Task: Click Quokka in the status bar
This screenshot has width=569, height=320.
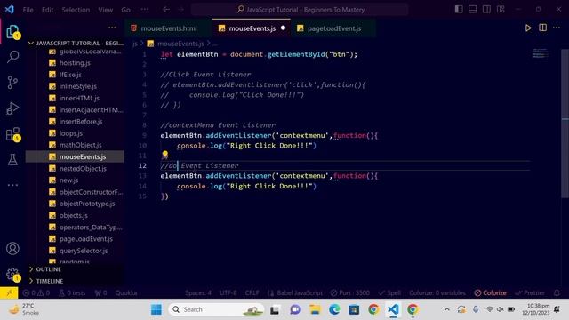Action: pyautogui.click(x=126, y=292)
